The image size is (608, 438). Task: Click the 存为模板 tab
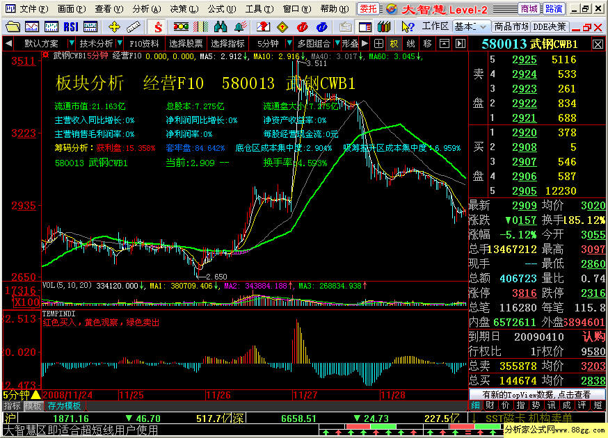pyautogui.click(x=64, y=406)
